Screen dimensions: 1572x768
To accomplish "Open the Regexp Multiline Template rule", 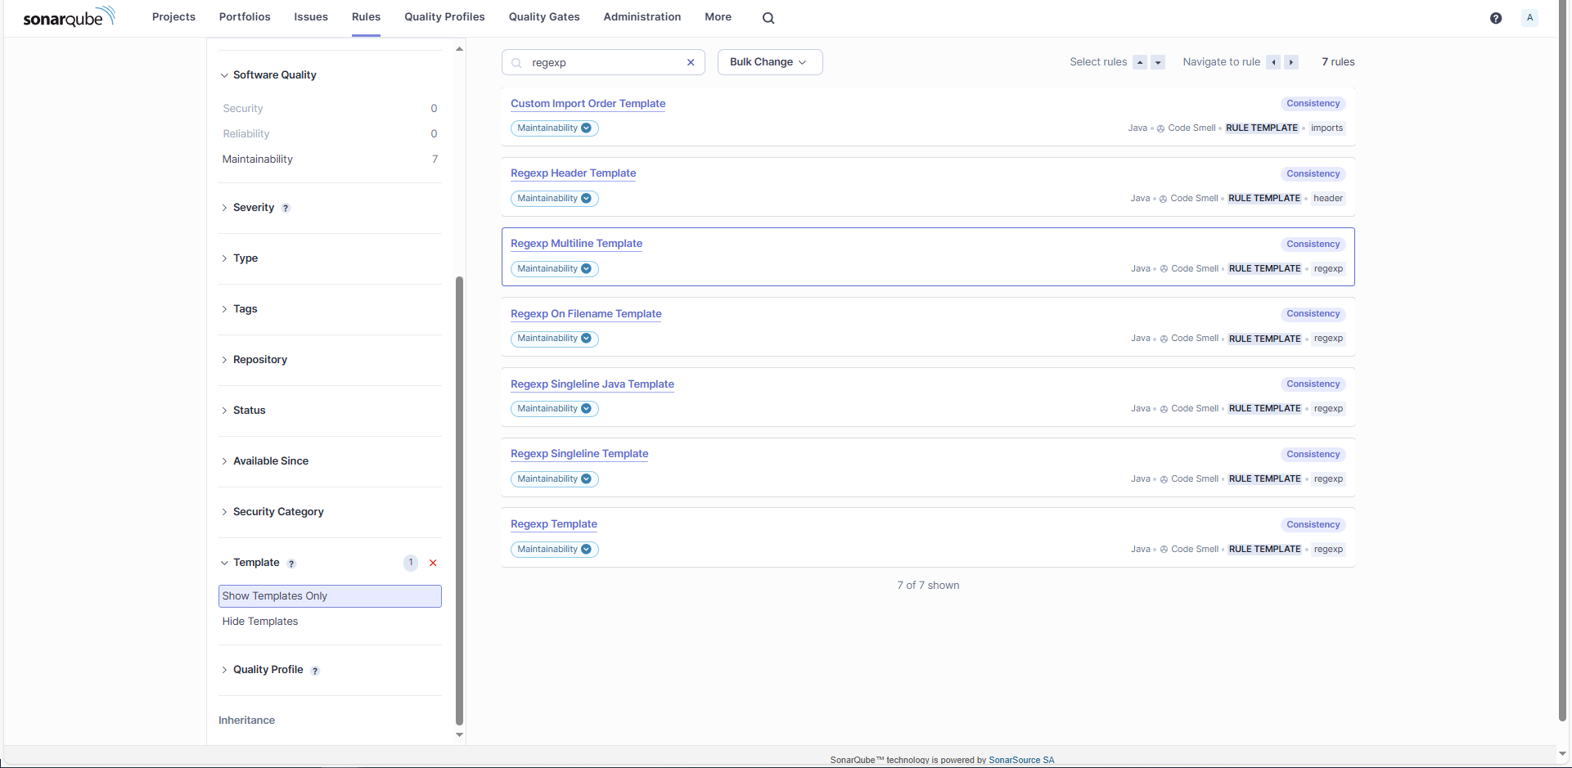I will (x=576, y=244).
